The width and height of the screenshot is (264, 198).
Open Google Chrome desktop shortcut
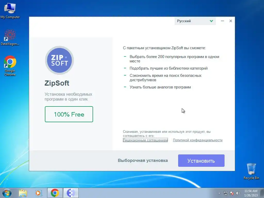pyautogui.click(x=10, y=66)
